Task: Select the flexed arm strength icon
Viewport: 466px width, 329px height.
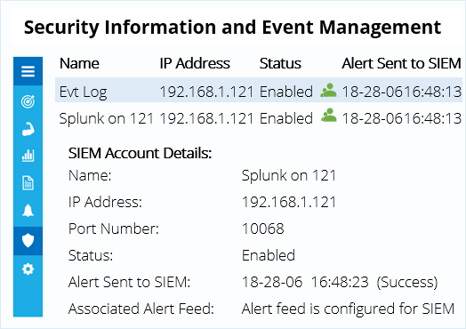Action: (28, 129)
